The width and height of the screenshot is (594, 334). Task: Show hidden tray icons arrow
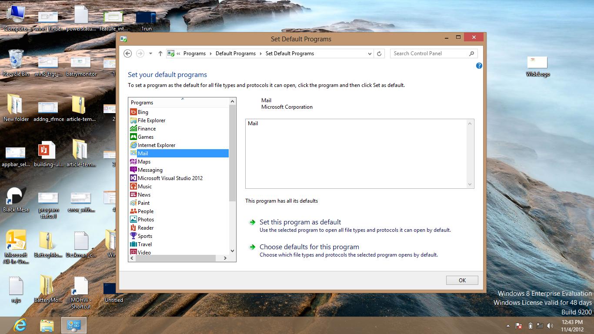coord(508,325)
